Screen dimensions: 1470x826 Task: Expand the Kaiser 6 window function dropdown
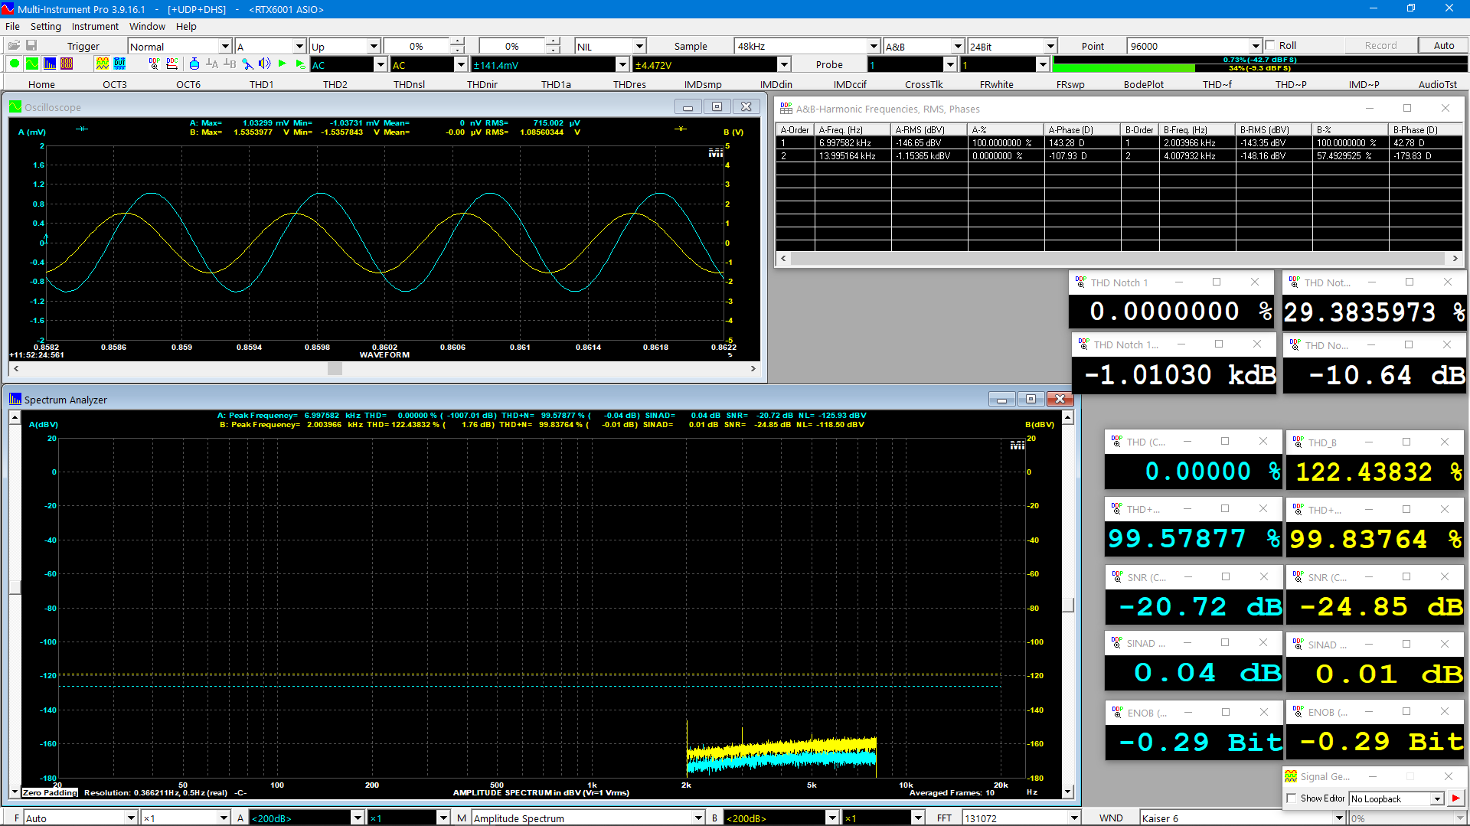pyautogui.click(x=1338, y=818)
